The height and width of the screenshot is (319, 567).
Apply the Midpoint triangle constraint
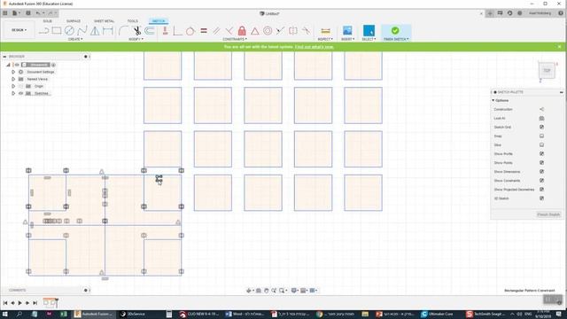click(x=255, y=31)
